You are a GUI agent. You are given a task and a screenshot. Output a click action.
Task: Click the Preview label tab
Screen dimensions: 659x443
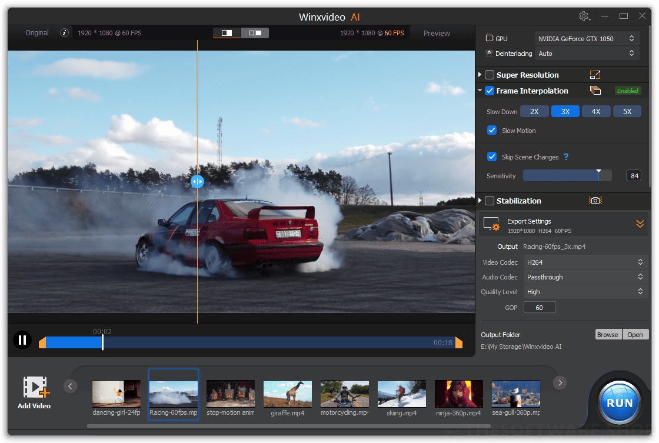437,33
